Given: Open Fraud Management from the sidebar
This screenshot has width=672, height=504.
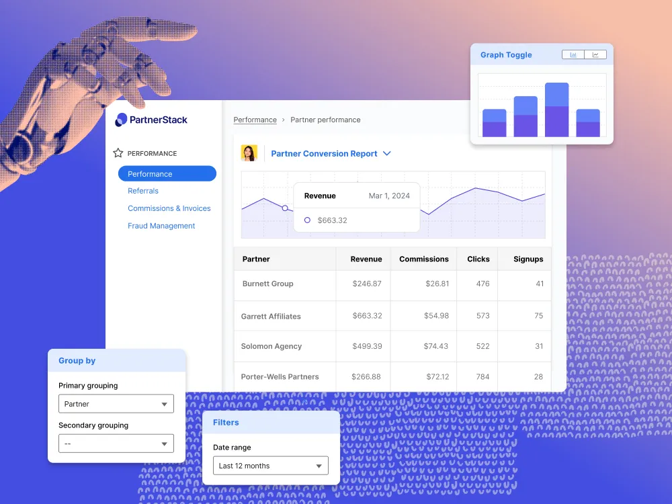Looking at the screenshot, I should tap(161, 226).
